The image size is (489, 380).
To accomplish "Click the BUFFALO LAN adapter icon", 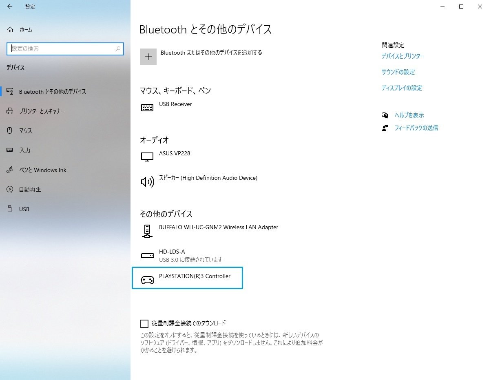I will [147, 231].
